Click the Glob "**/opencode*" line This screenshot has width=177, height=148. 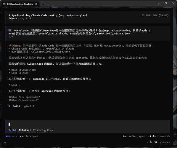pos(24,100)
